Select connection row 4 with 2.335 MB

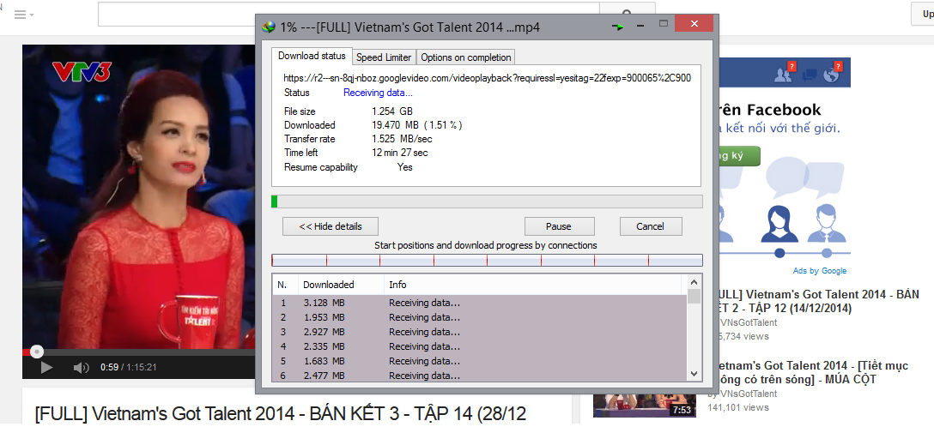(x=480, y=346)
